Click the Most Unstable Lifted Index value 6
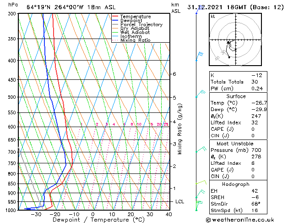 pos(253,163)
